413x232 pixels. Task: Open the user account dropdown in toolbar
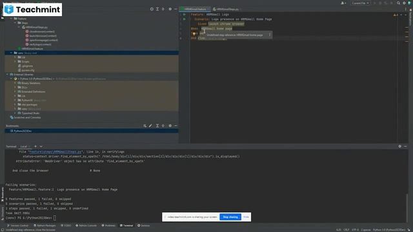click(343, 3)
